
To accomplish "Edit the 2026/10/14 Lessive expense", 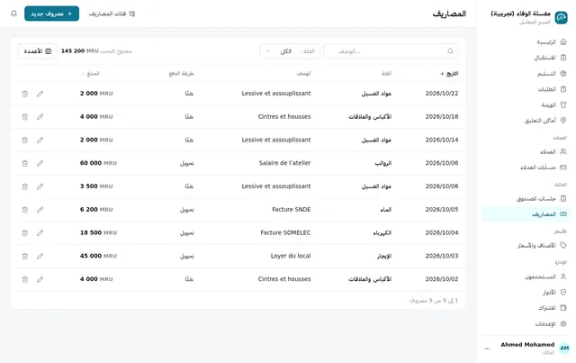I will pyautogui.click(x=40, y=141).
